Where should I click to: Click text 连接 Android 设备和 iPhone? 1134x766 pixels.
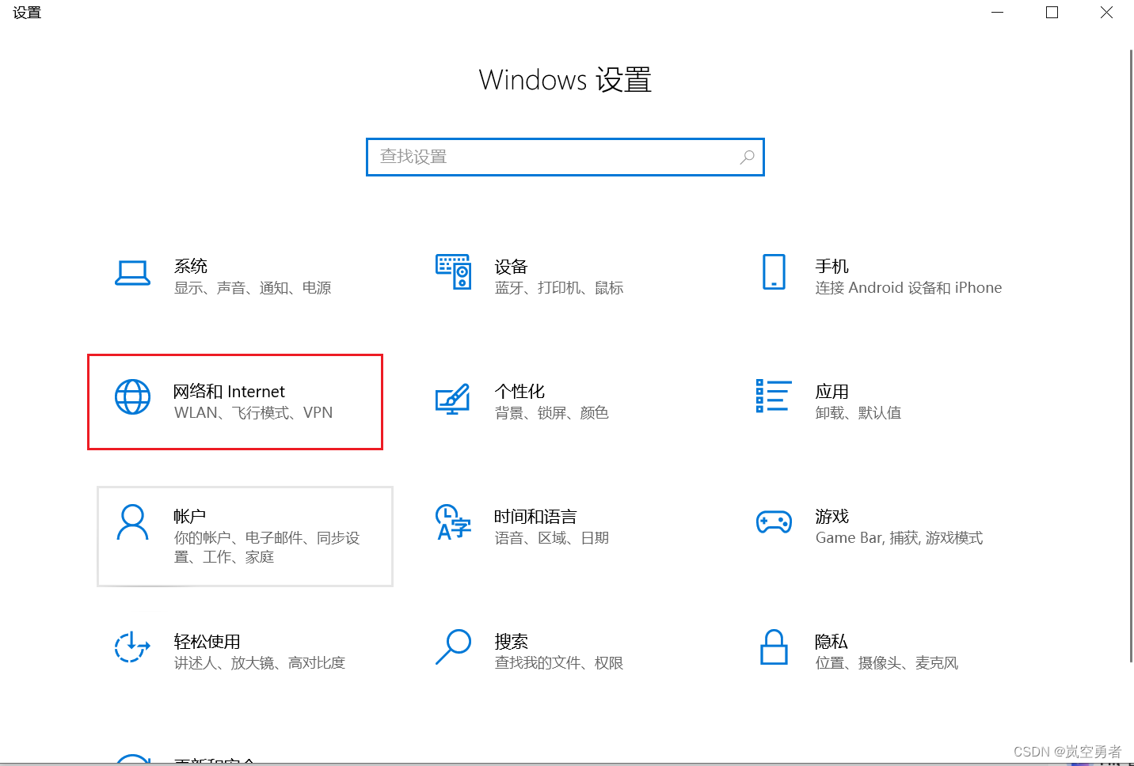click(x=909, y=288)
